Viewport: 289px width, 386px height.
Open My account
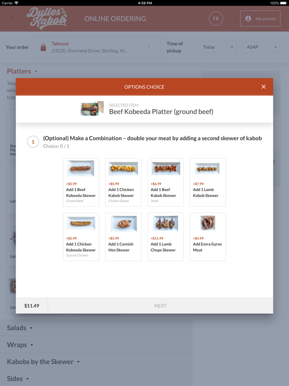[260, 19]
